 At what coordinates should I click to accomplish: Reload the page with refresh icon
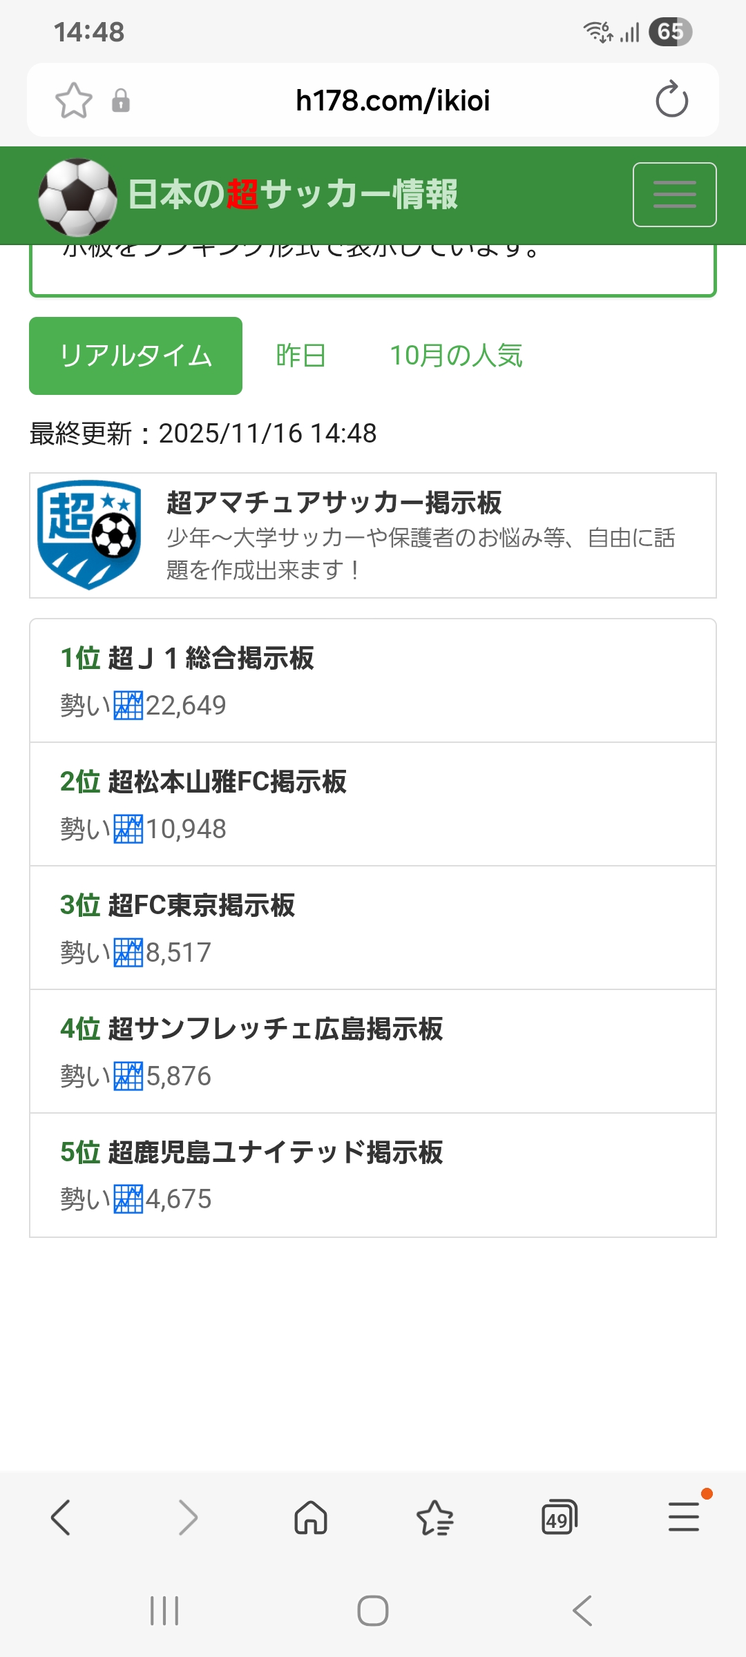point(671,100)
